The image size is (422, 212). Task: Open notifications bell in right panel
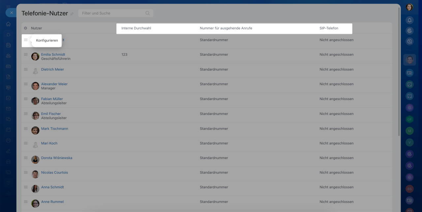coord(409,20)
